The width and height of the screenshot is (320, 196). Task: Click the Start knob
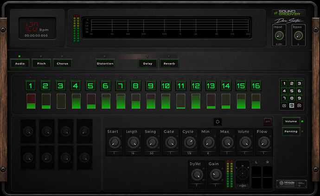(x=115, y=142)
